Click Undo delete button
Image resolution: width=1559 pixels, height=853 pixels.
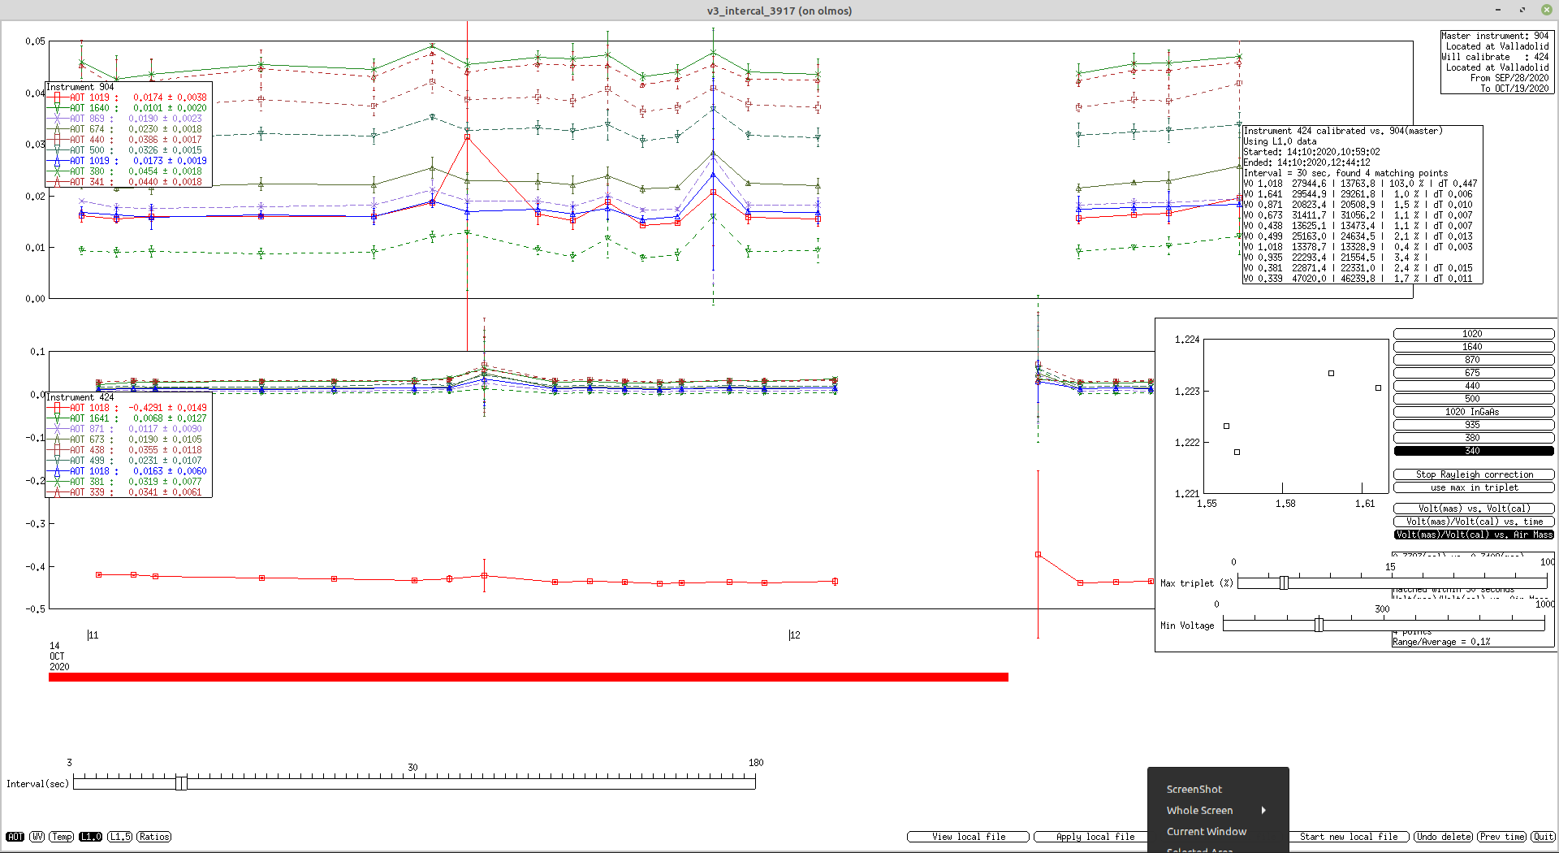(x=1443, y=837)
